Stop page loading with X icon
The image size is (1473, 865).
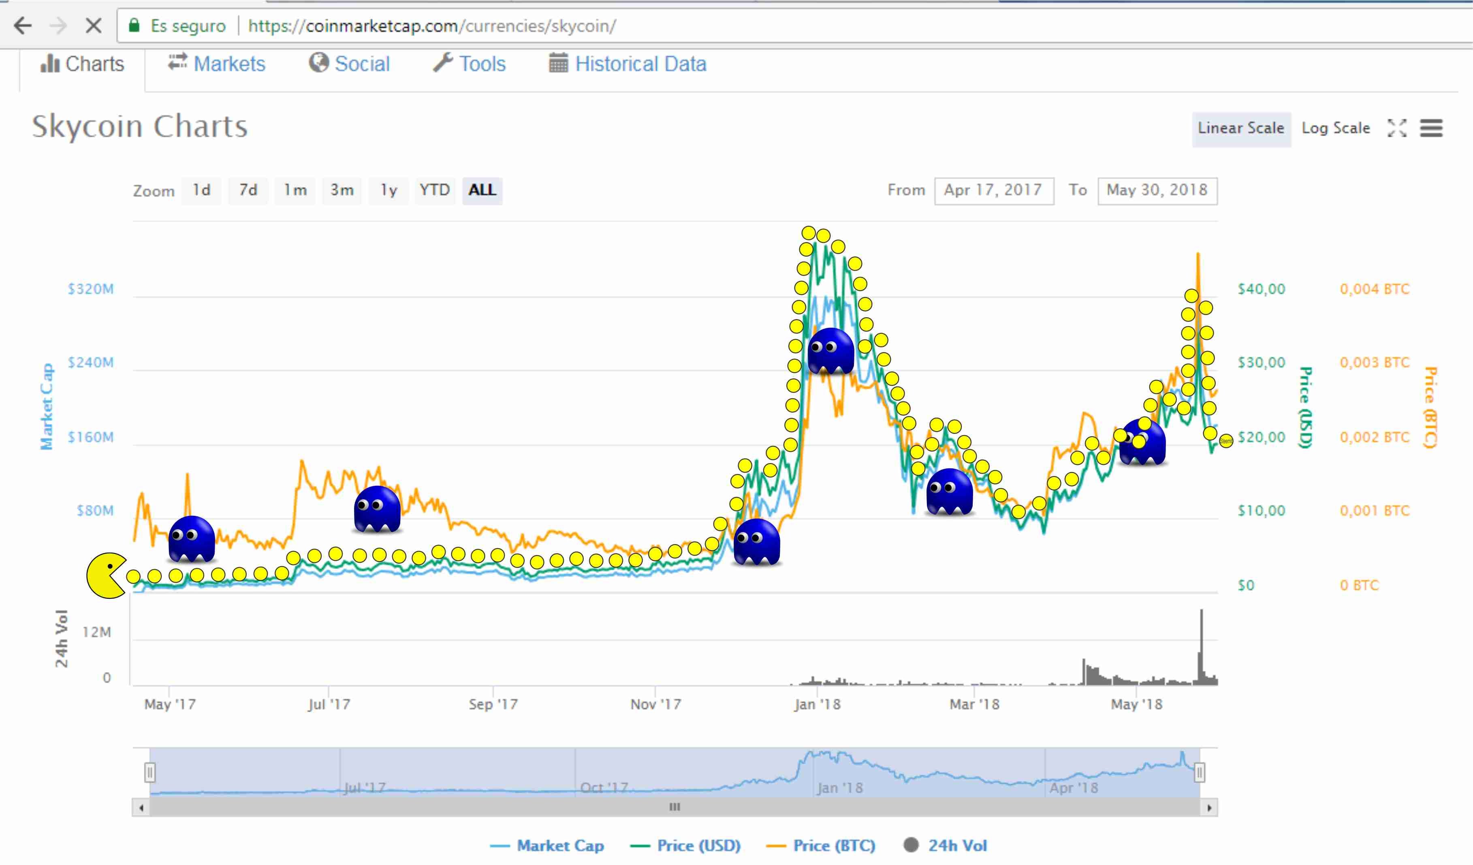[94, 26]
